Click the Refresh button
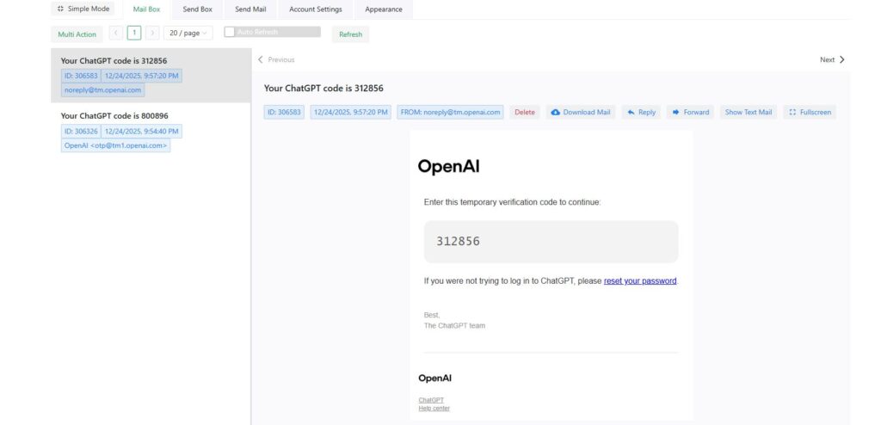This screenshot has height=425, width=881. pos(351,34)
